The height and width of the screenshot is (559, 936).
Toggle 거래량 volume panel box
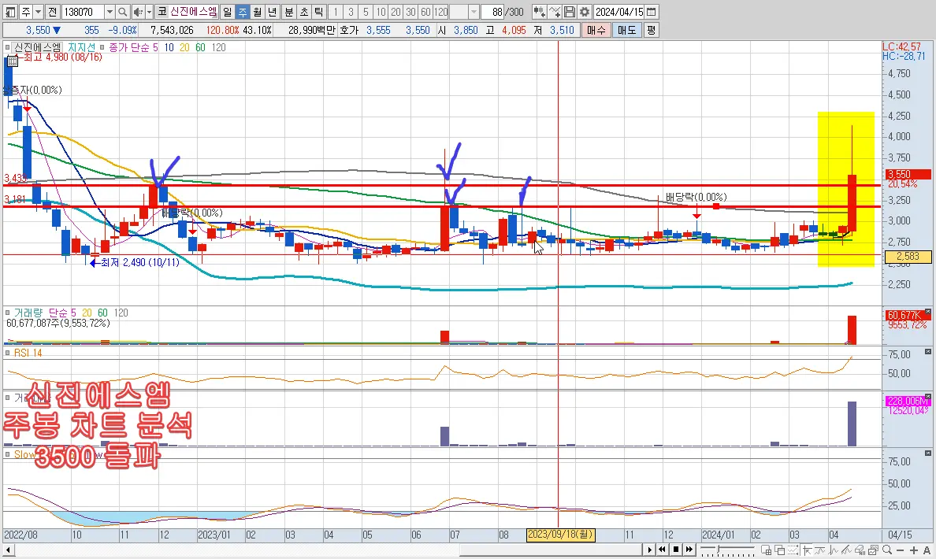[7, 313]
